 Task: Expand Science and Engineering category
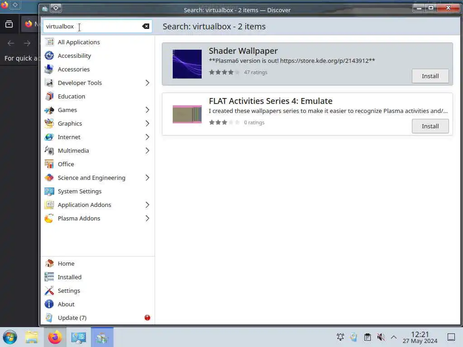pyautogui.click(x=147, y=178)
